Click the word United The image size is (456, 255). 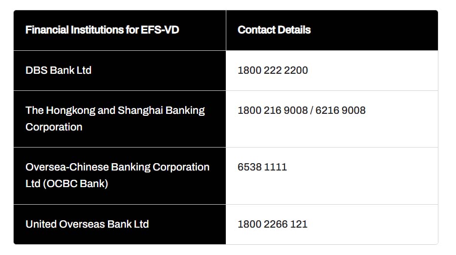pos(41,224)
